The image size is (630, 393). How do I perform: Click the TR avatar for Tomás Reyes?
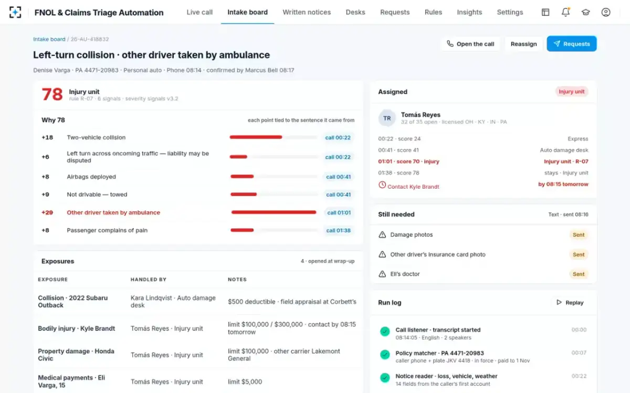pyautogui.click(x=387, y=118)
